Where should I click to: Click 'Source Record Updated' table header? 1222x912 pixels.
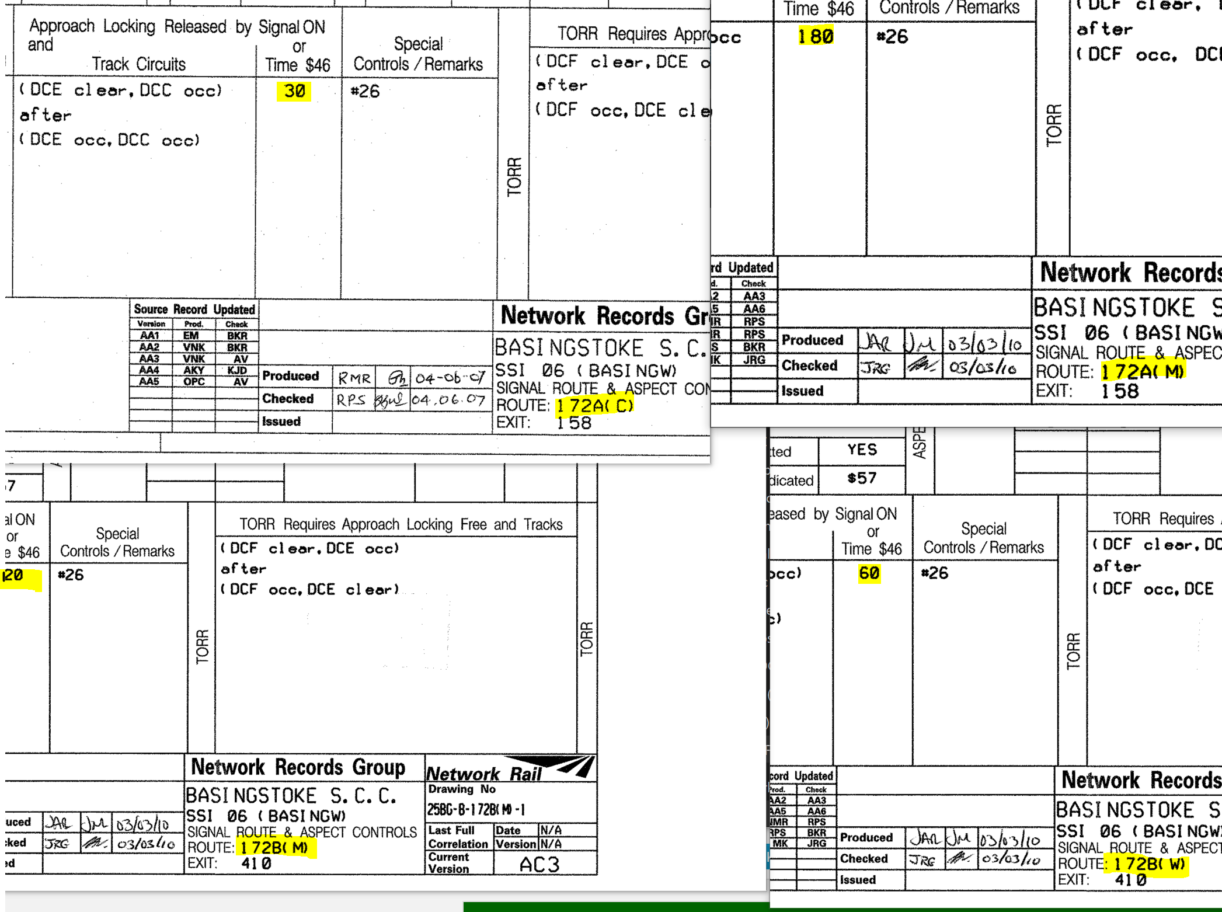[x=194, y=309]
